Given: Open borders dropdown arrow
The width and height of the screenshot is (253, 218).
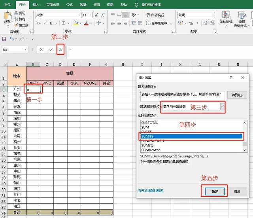Looking at the screenshot, I should (x=68, y=23).
